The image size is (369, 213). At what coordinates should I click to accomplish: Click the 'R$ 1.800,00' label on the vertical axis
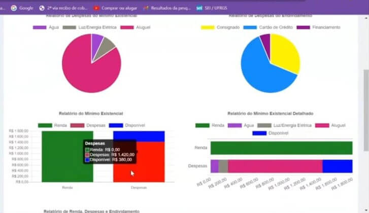19,131
